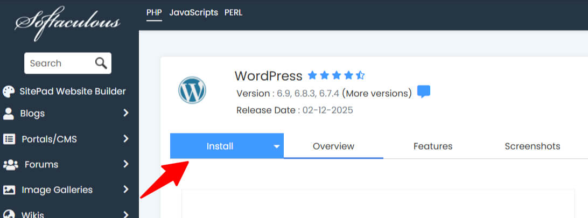Click the WordPress logo icon
Image resolution: width=588 pixels, height=218 pixels.
pos(192,90)
